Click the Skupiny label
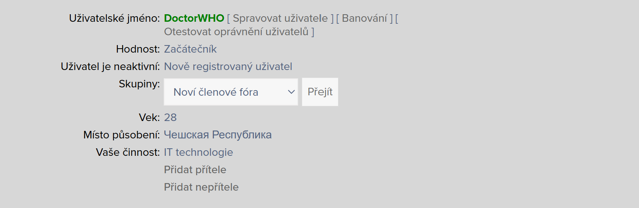639x208 pixels. (x=139, y=84)
